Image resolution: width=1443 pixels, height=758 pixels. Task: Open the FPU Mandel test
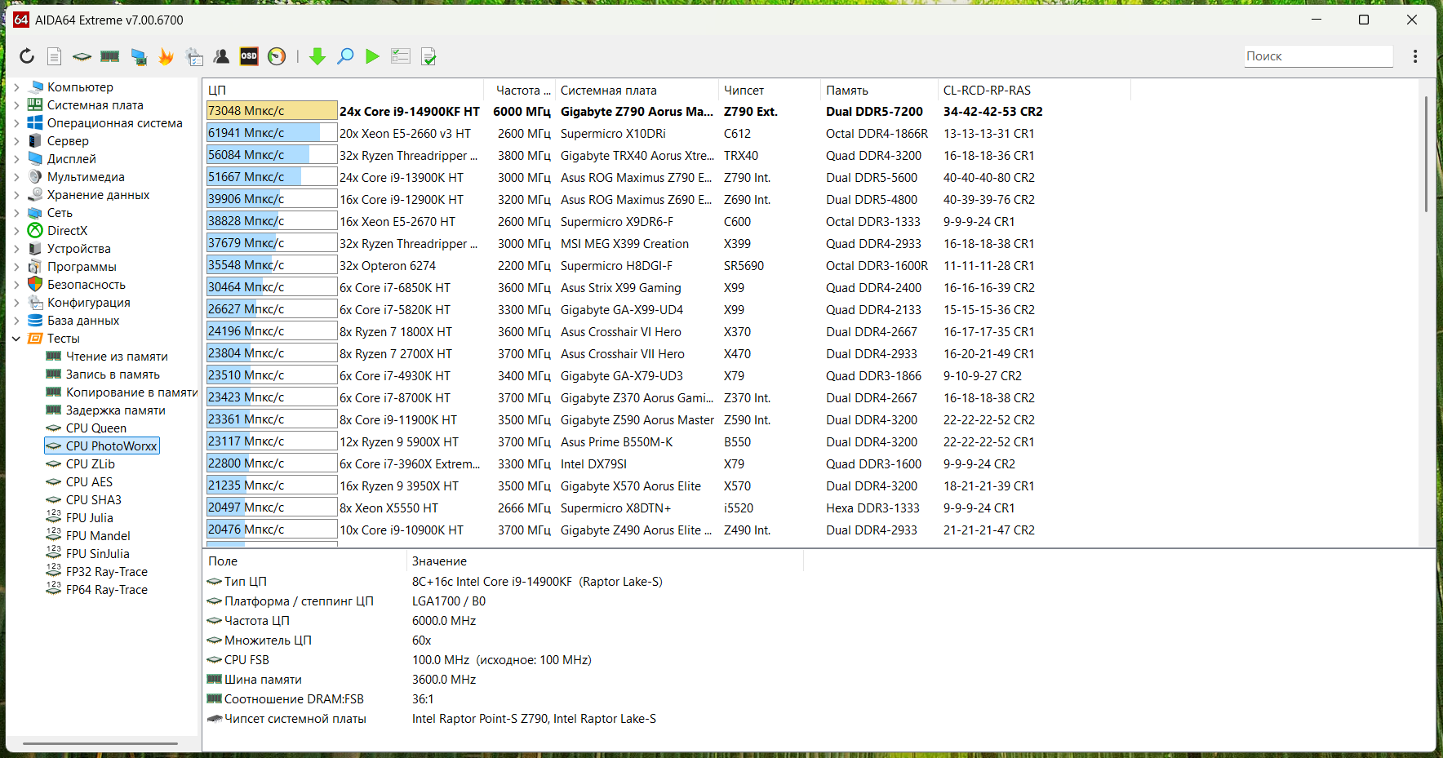coord(98,536)
